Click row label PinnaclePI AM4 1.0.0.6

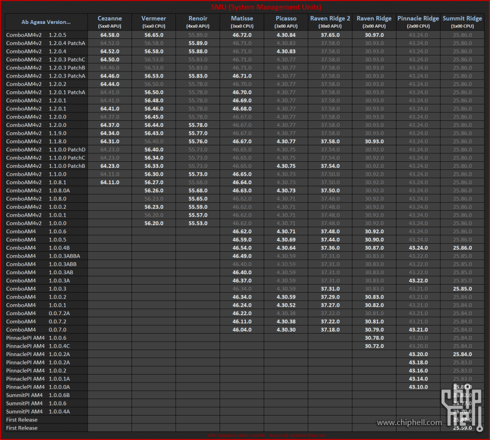click(x=36, y=338)
